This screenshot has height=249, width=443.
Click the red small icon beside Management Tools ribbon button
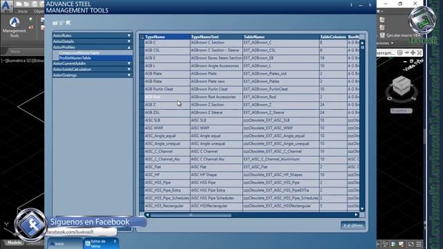[30, 28]
